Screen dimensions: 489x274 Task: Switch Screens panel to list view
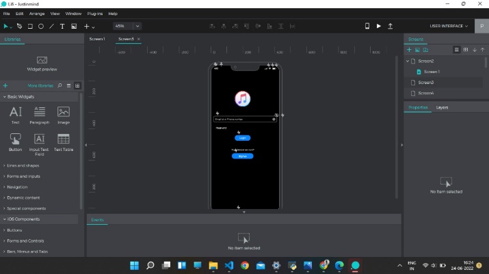click(x=457, y=50)
